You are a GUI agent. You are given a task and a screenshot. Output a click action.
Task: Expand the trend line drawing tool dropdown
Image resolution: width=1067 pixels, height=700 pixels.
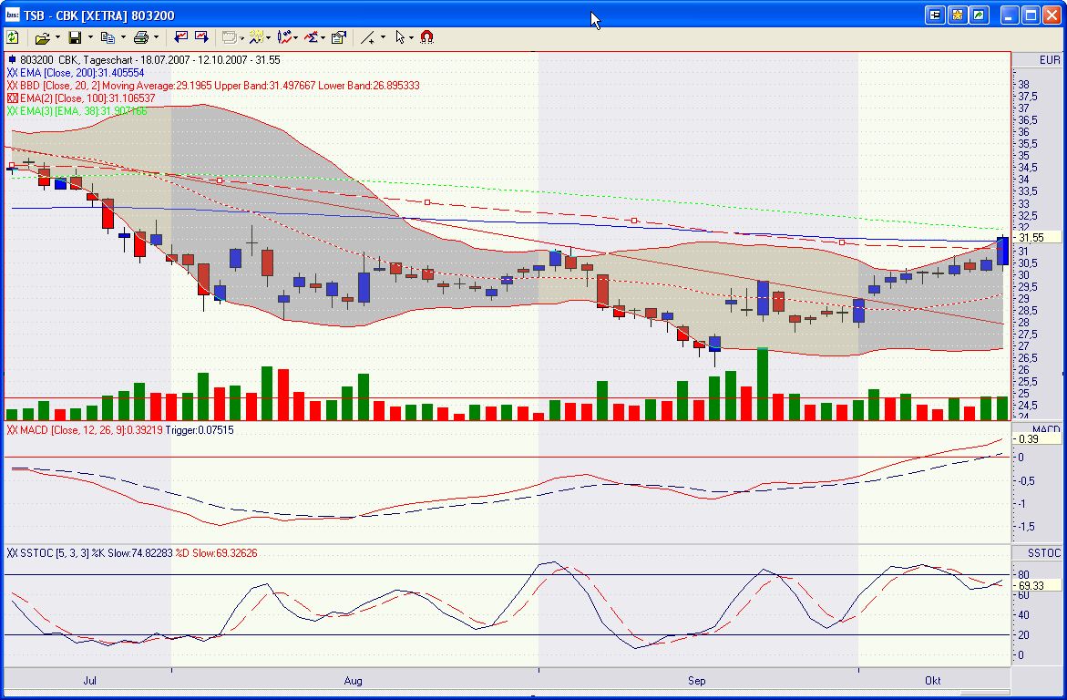[x=382, y=37]
